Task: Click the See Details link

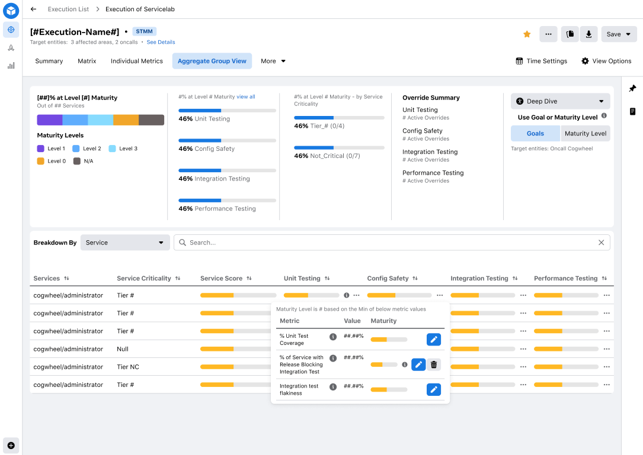Action: pos(161,43)
